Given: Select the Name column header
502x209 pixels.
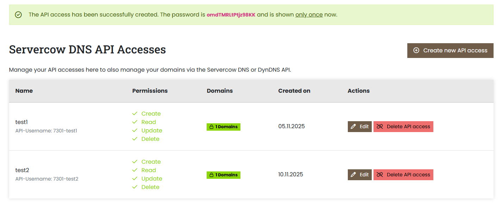Looking at the screenshot, I should pyautogui.click(x=24, y=91).
